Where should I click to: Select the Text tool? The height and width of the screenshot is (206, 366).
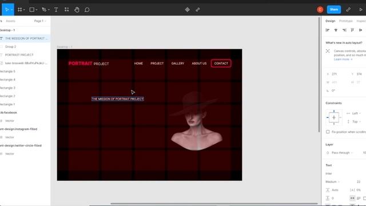[x=56, y=10]
